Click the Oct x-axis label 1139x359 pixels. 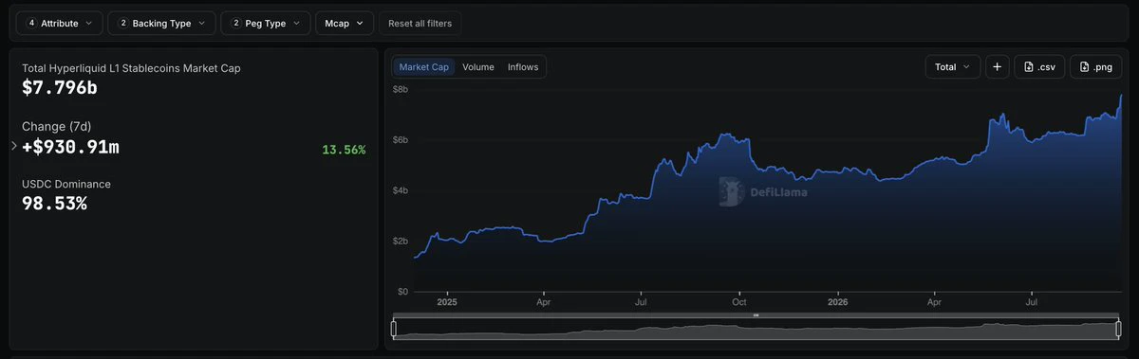tap(738, 303)
